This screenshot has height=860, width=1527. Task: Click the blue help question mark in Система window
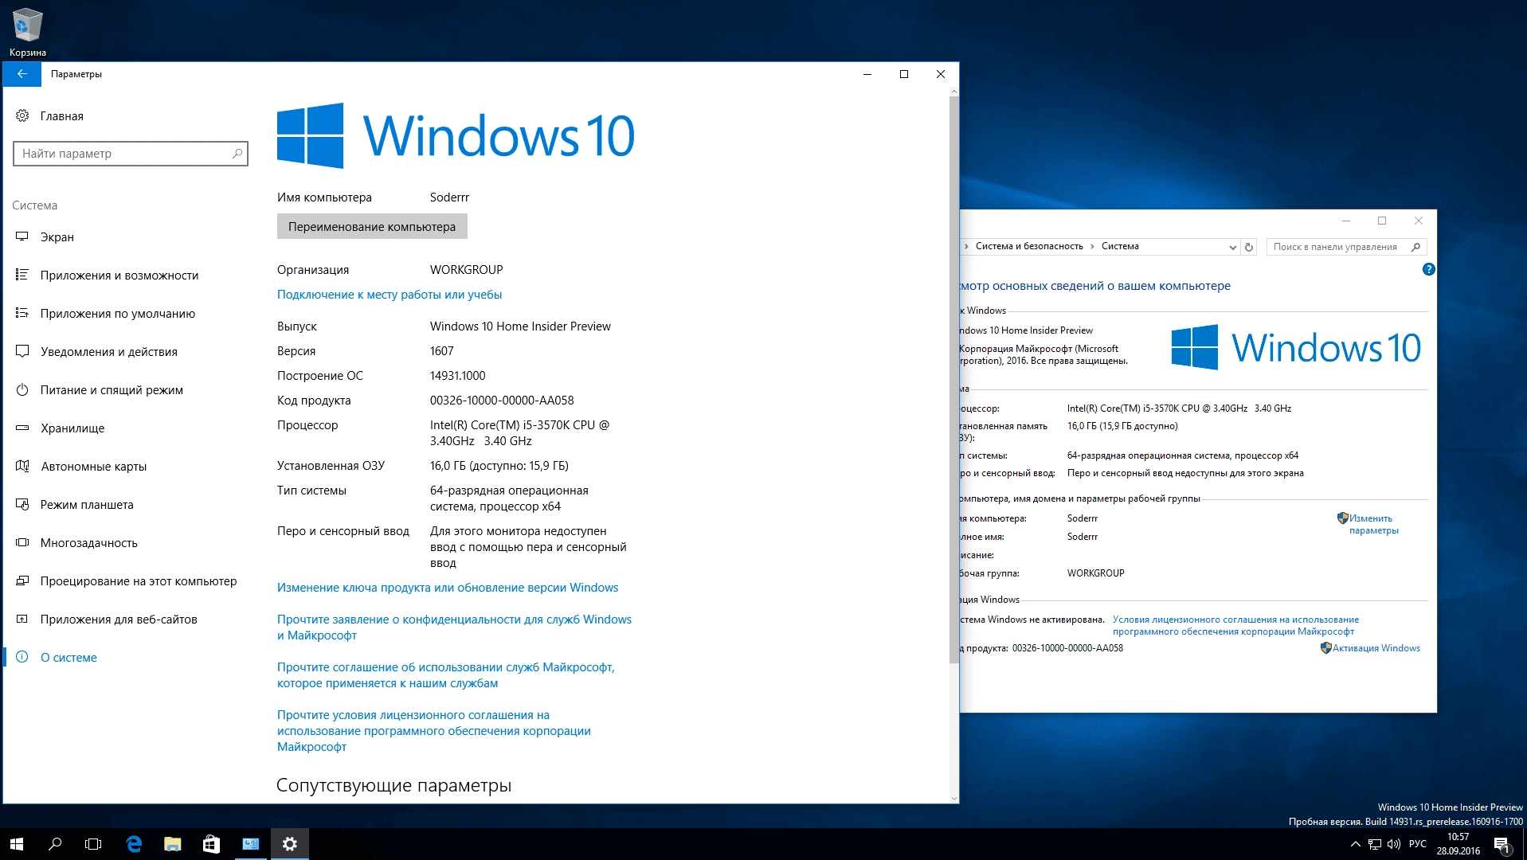pos(1428,270)
